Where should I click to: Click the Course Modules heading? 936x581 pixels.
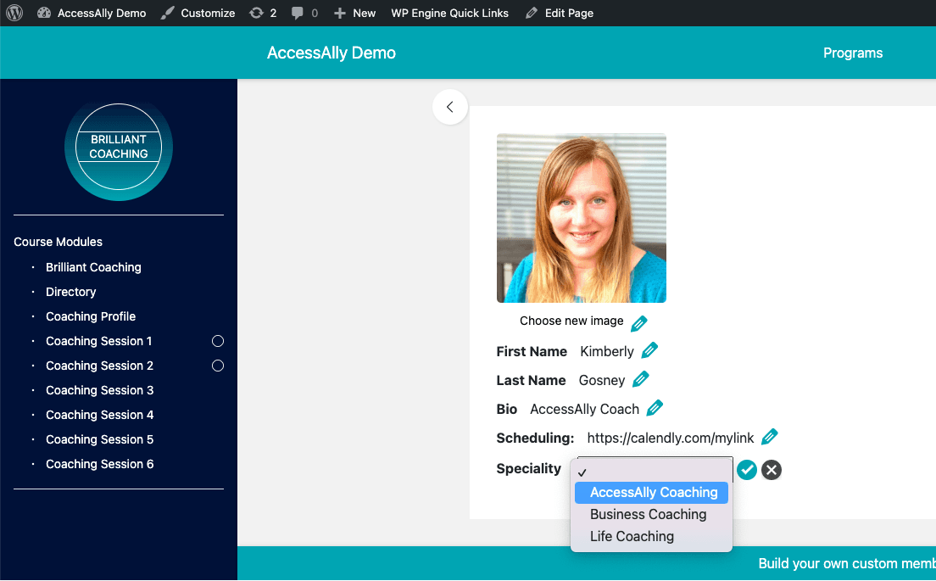point(58,241)
